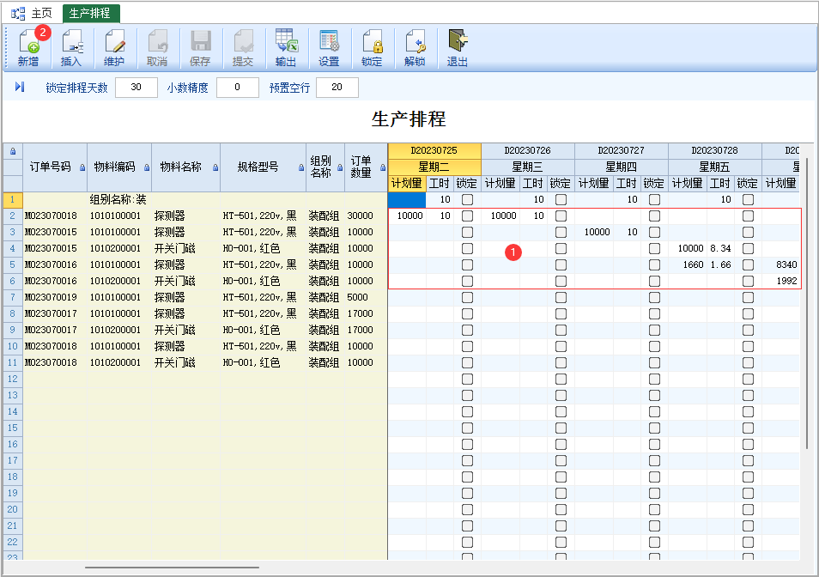This screenshot has height=577, width=819.
Task: Switch to the 主页 tab
Action: [x=33, y=13]
